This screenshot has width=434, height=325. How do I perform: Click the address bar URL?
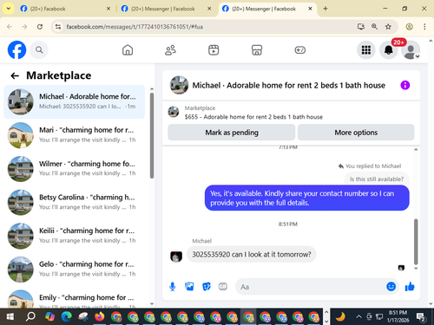tap(135, 27)
